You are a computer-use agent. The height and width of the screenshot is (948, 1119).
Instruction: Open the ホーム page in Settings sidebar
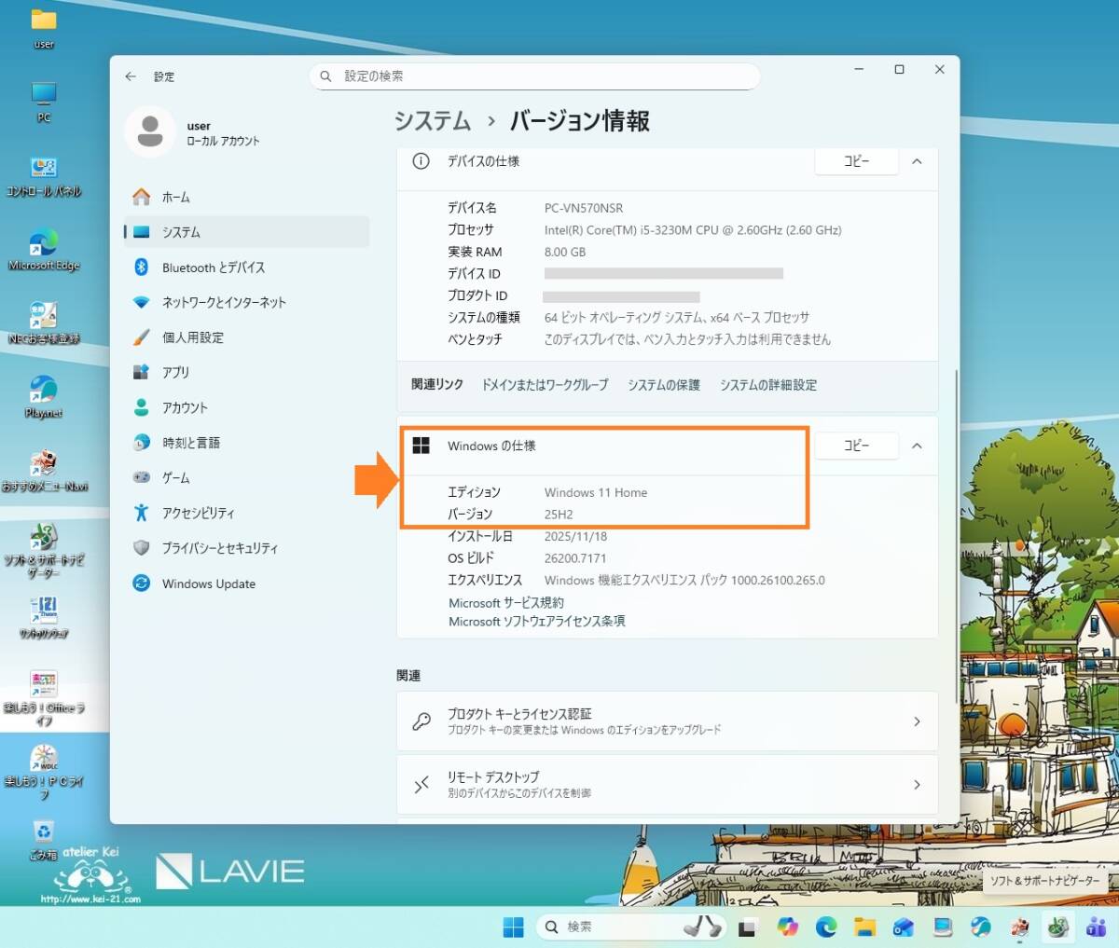click(247, 197)
